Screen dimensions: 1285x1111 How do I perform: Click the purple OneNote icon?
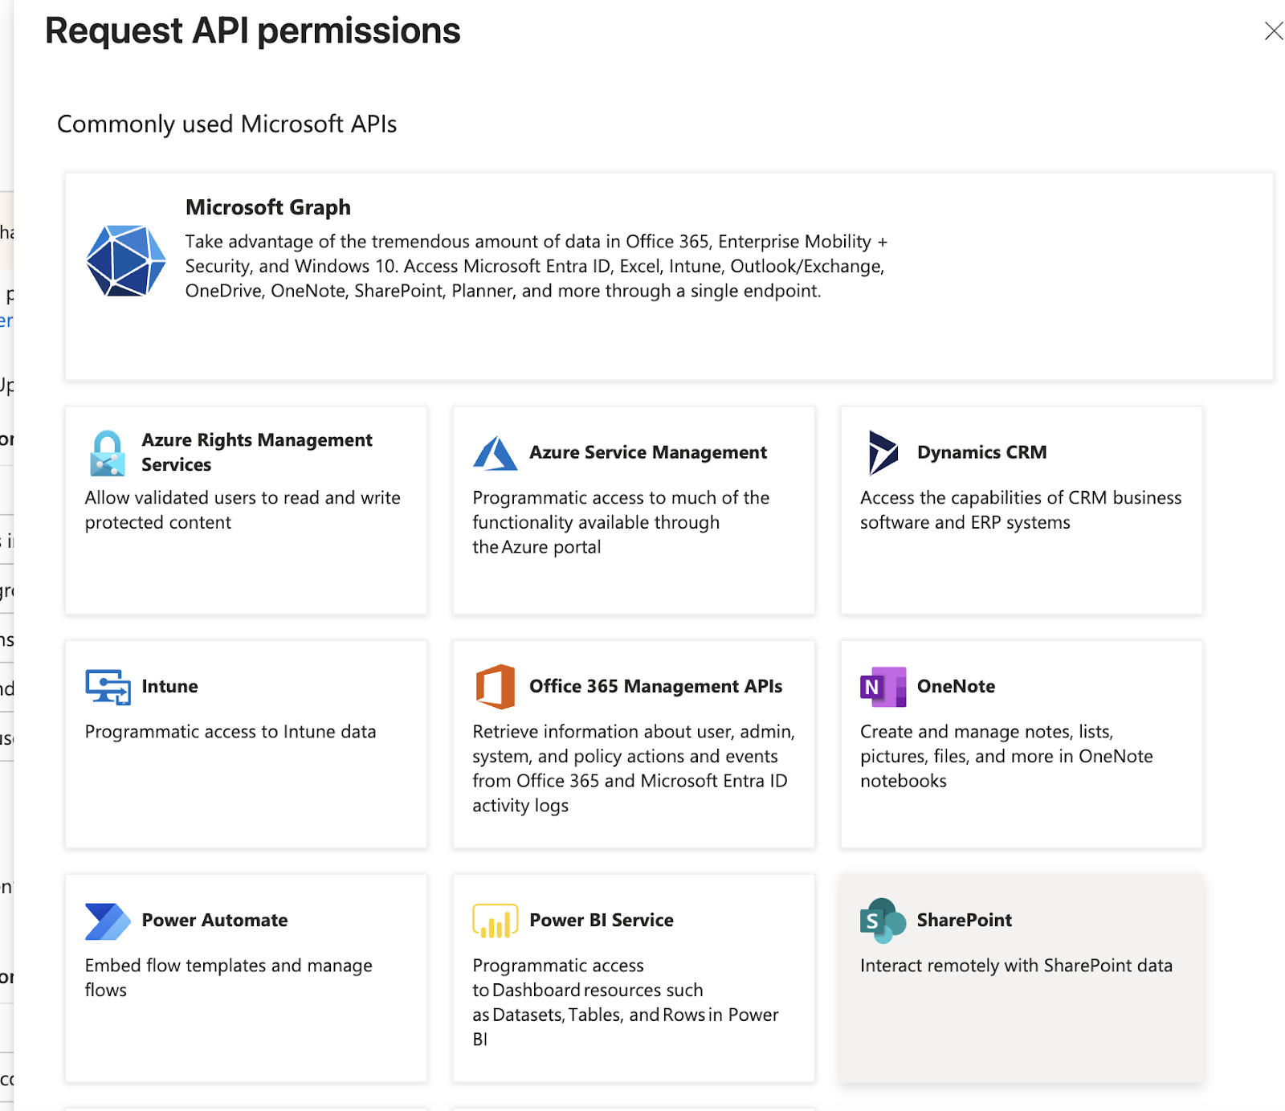pyautogui.click(x=883, y=687)
